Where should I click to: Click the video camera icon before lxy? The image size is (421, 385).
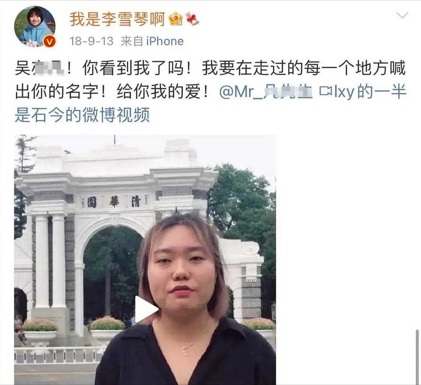tap(325, 91)
